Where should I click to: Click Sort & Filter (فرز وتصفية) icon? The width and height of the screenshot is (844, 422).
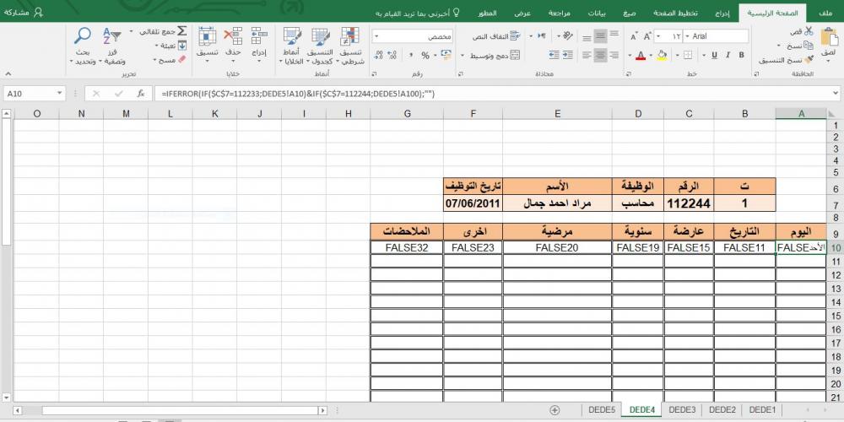pyautogui.click(x=112, y=35)
